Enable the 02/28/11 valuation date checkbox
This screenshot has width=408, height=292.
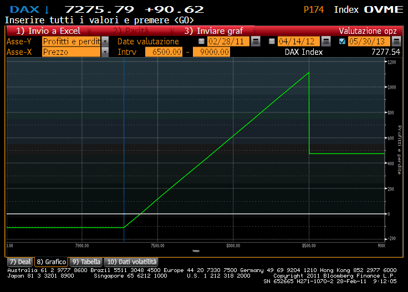(201, 42)
